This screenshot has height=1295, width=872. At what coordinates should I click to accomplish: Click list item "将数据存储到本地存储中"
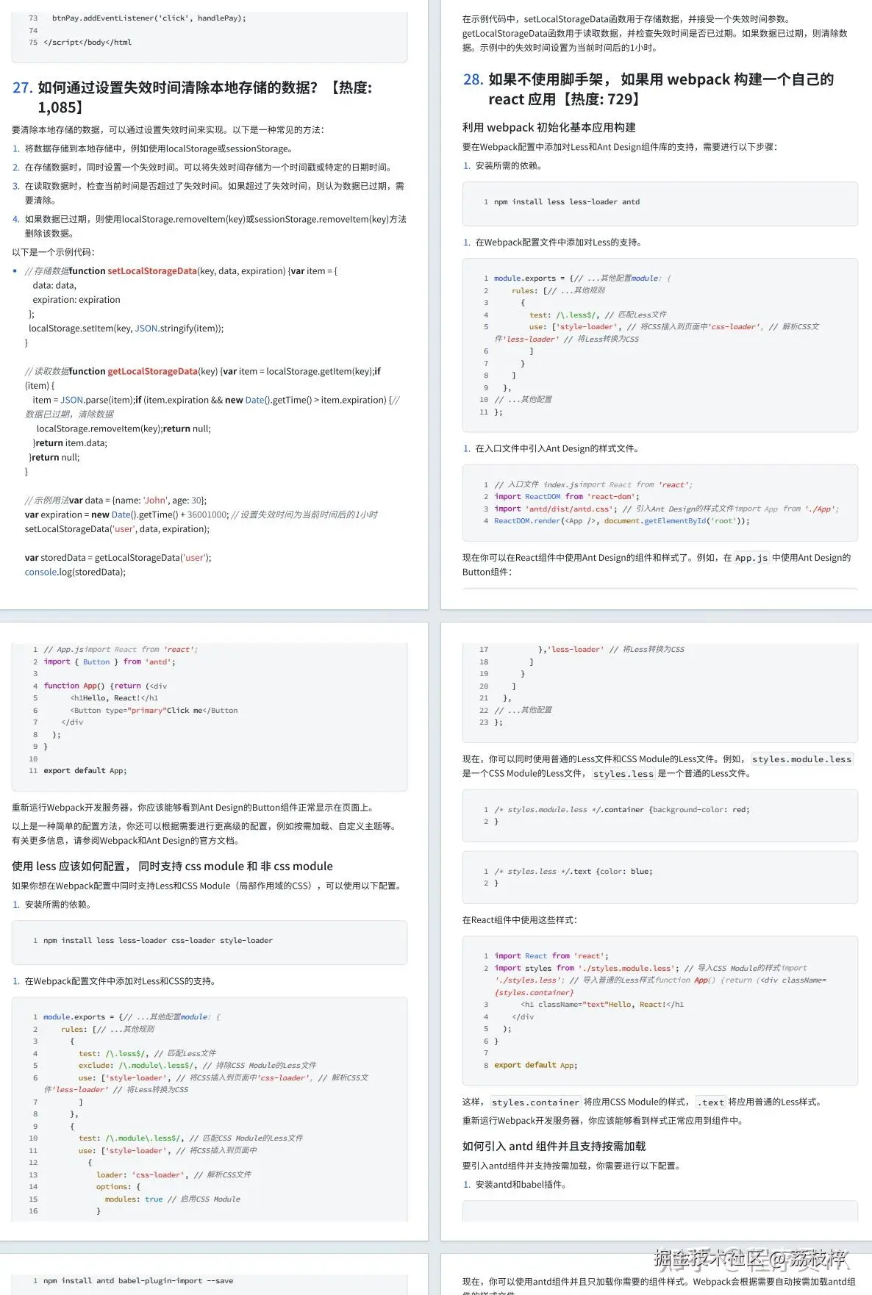(x=160, y=148)
